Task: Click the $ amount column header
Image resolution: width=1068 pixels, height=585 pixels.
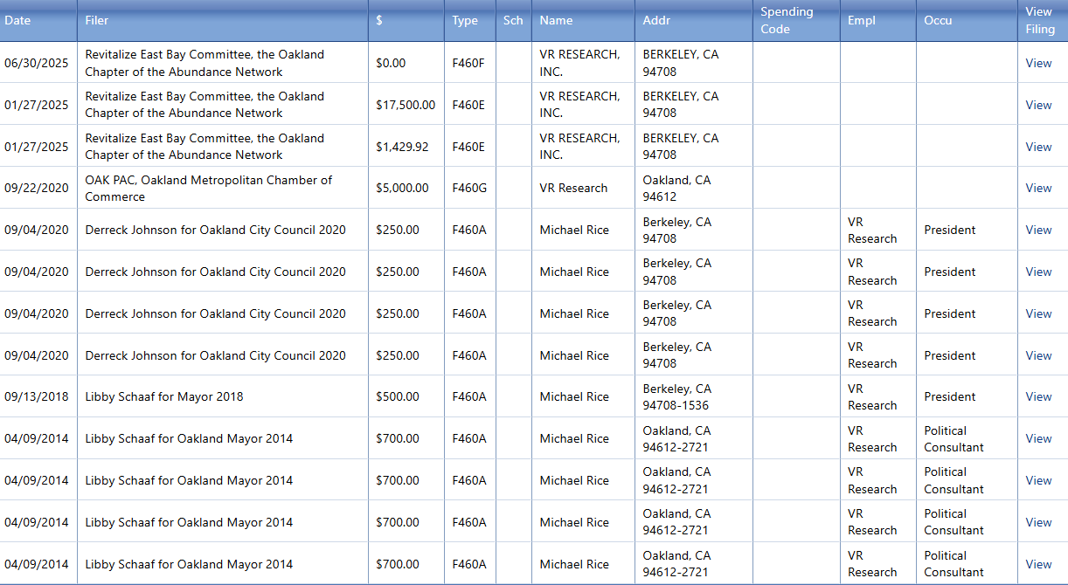Action: click(379, 20)
